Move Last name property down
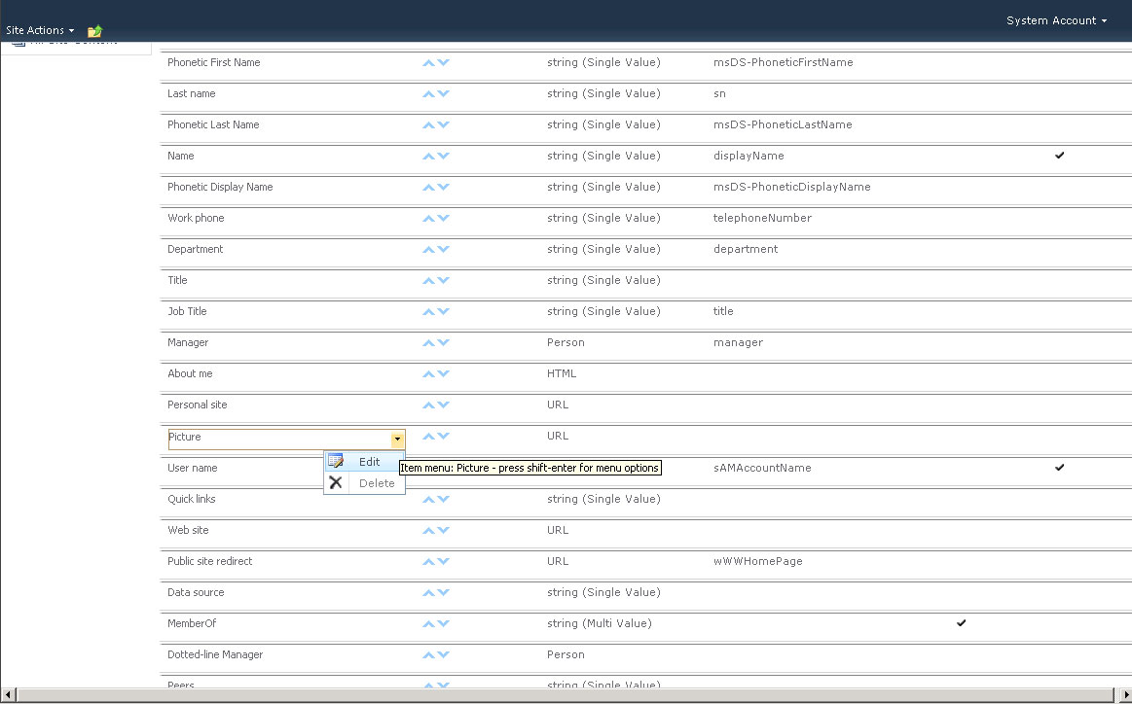Viewport: 1132px width, 704px height. [443, 93]
